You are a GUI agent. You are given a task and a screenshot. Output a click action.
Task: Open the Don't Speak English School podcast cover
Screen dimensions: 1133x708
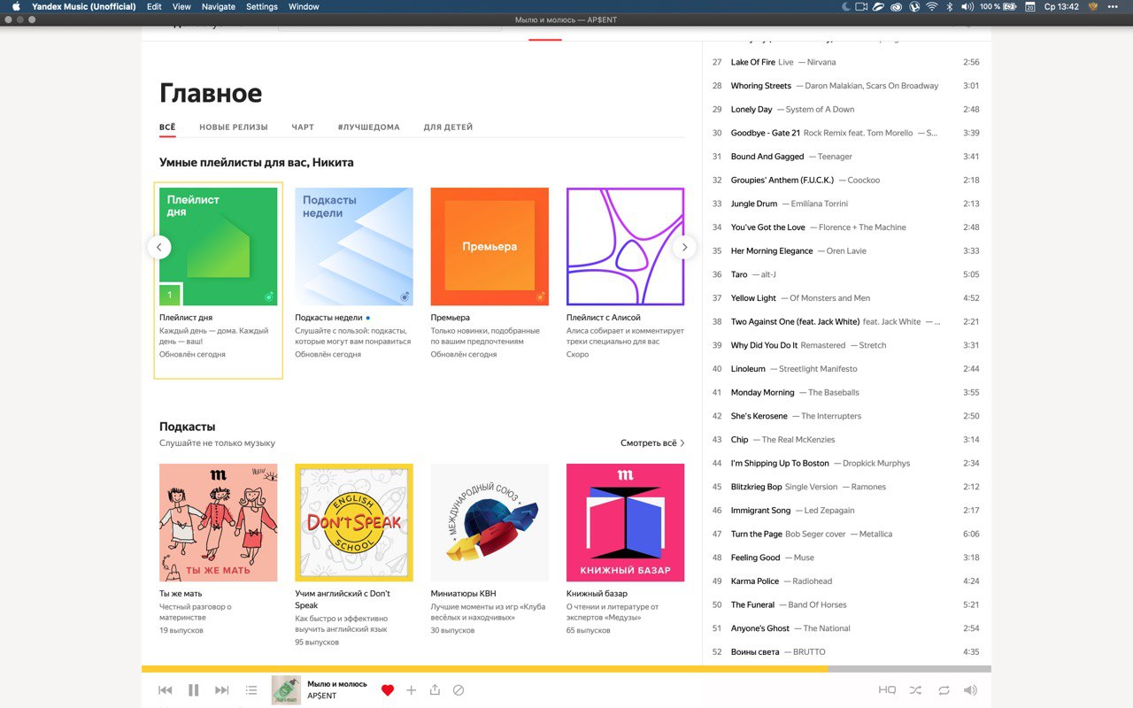(354, 522)
